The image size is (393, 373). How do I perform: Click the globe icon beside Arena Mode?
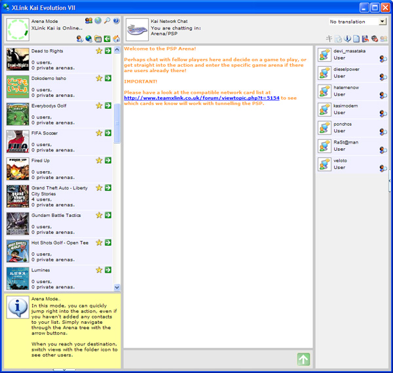click(x=98, y=20)
